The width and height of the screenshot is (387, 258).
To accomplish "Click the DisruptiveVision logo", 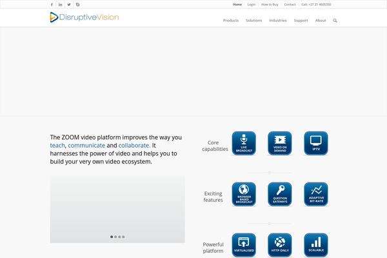I will click(x=84, y=17).
